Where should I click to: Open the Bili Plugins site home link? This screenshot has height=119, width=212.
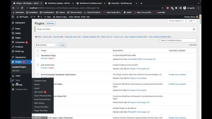[x=23, y=17]
